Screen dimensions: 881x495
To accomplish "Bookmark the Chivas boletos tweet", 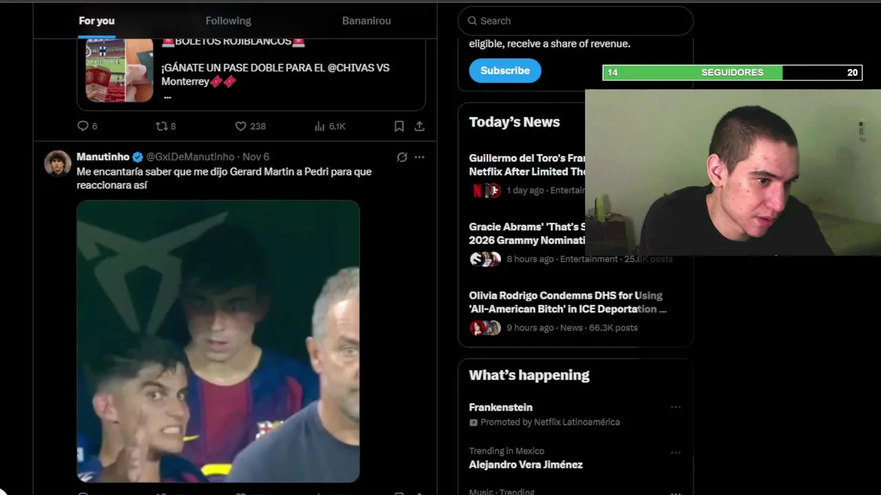I will (399, 126).
